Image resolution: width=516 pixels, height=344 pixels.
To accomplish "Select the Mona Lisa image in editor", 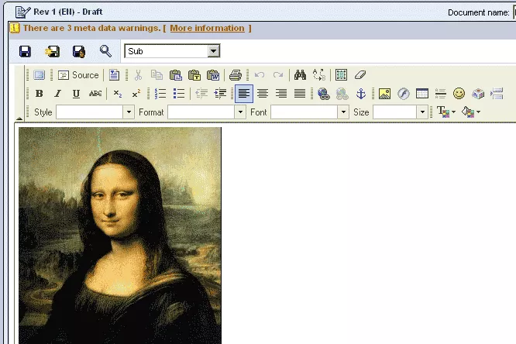I will 120,236.
